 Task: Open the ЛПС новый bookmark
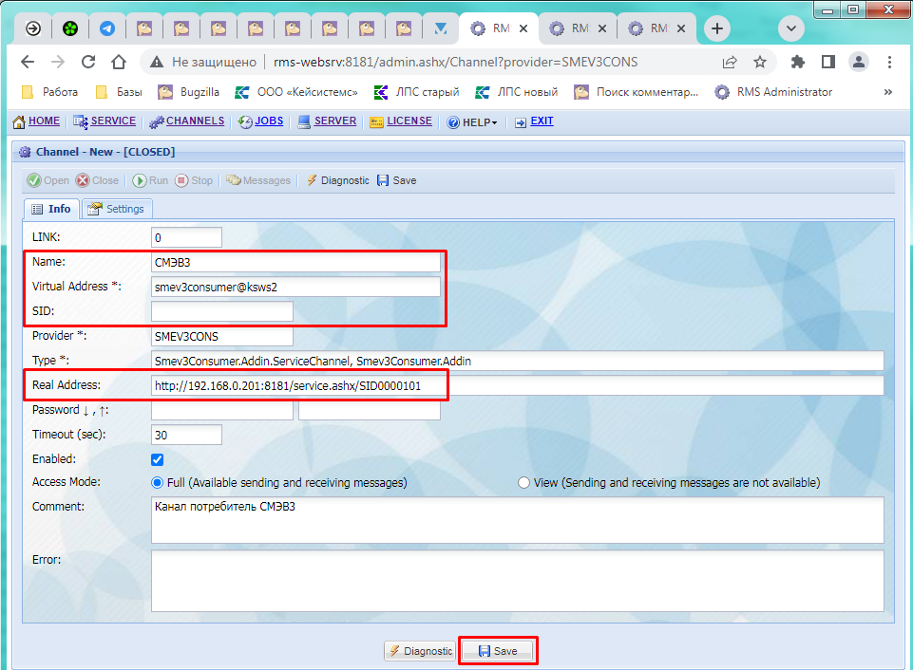[x=517, y=92]
